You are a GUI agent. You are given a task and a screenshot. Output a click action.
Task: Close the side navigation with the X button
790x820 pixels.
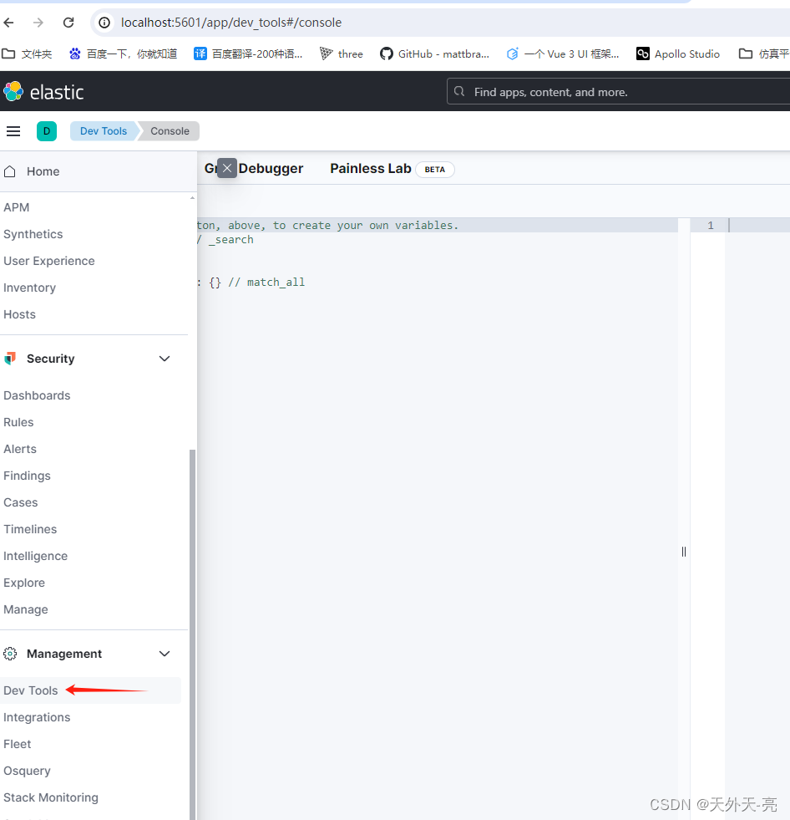[227, 168]
